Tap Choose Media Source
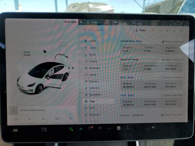The image size is (195, 146). click(32, 110)
